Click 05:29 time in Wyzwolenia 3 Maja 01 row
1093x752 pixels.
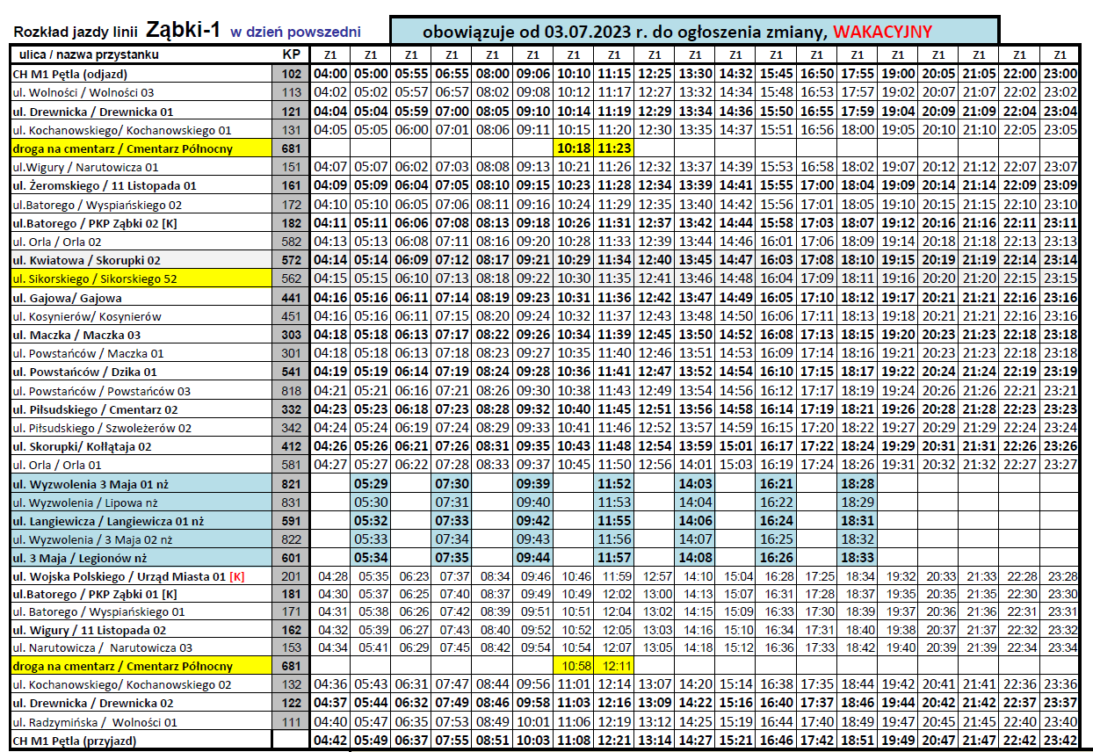371,484
